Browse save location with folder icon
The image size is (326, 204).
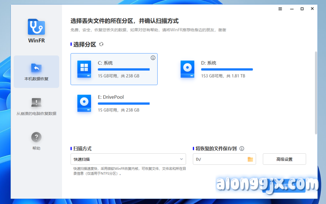[250, 159]
